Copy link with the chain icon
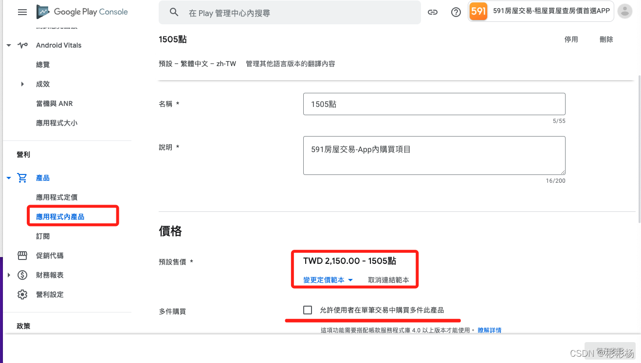 coord(433,12)
